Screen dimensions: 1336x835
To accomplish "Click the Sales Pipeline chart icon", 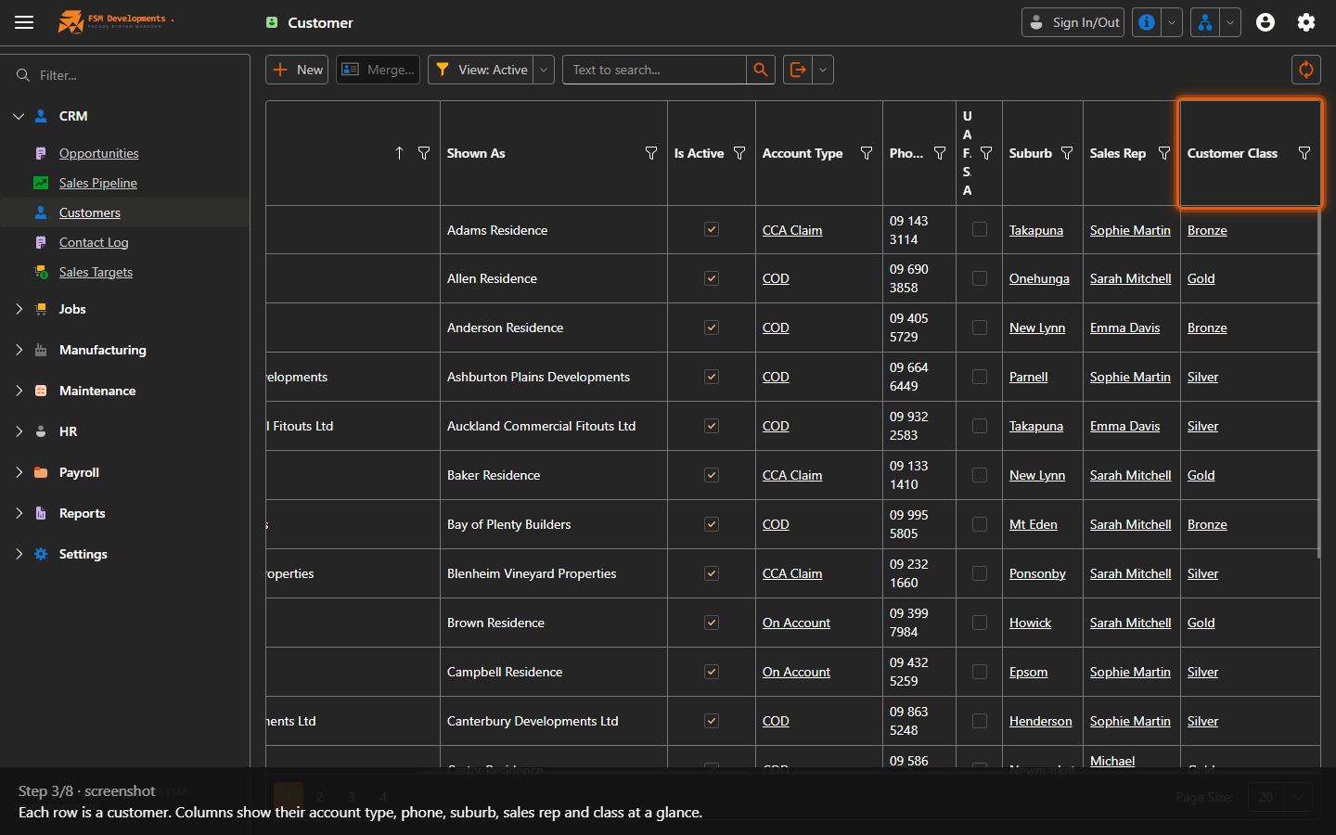I will tap(41, 183).
